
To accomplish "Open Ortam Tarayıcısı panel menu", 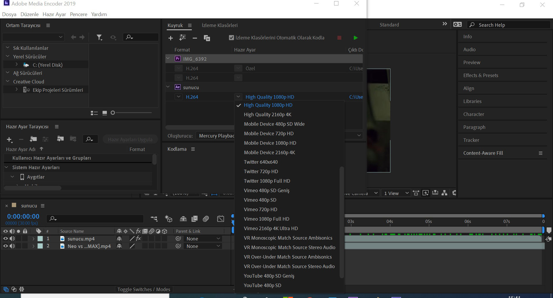I will click(x=48, y=25).
